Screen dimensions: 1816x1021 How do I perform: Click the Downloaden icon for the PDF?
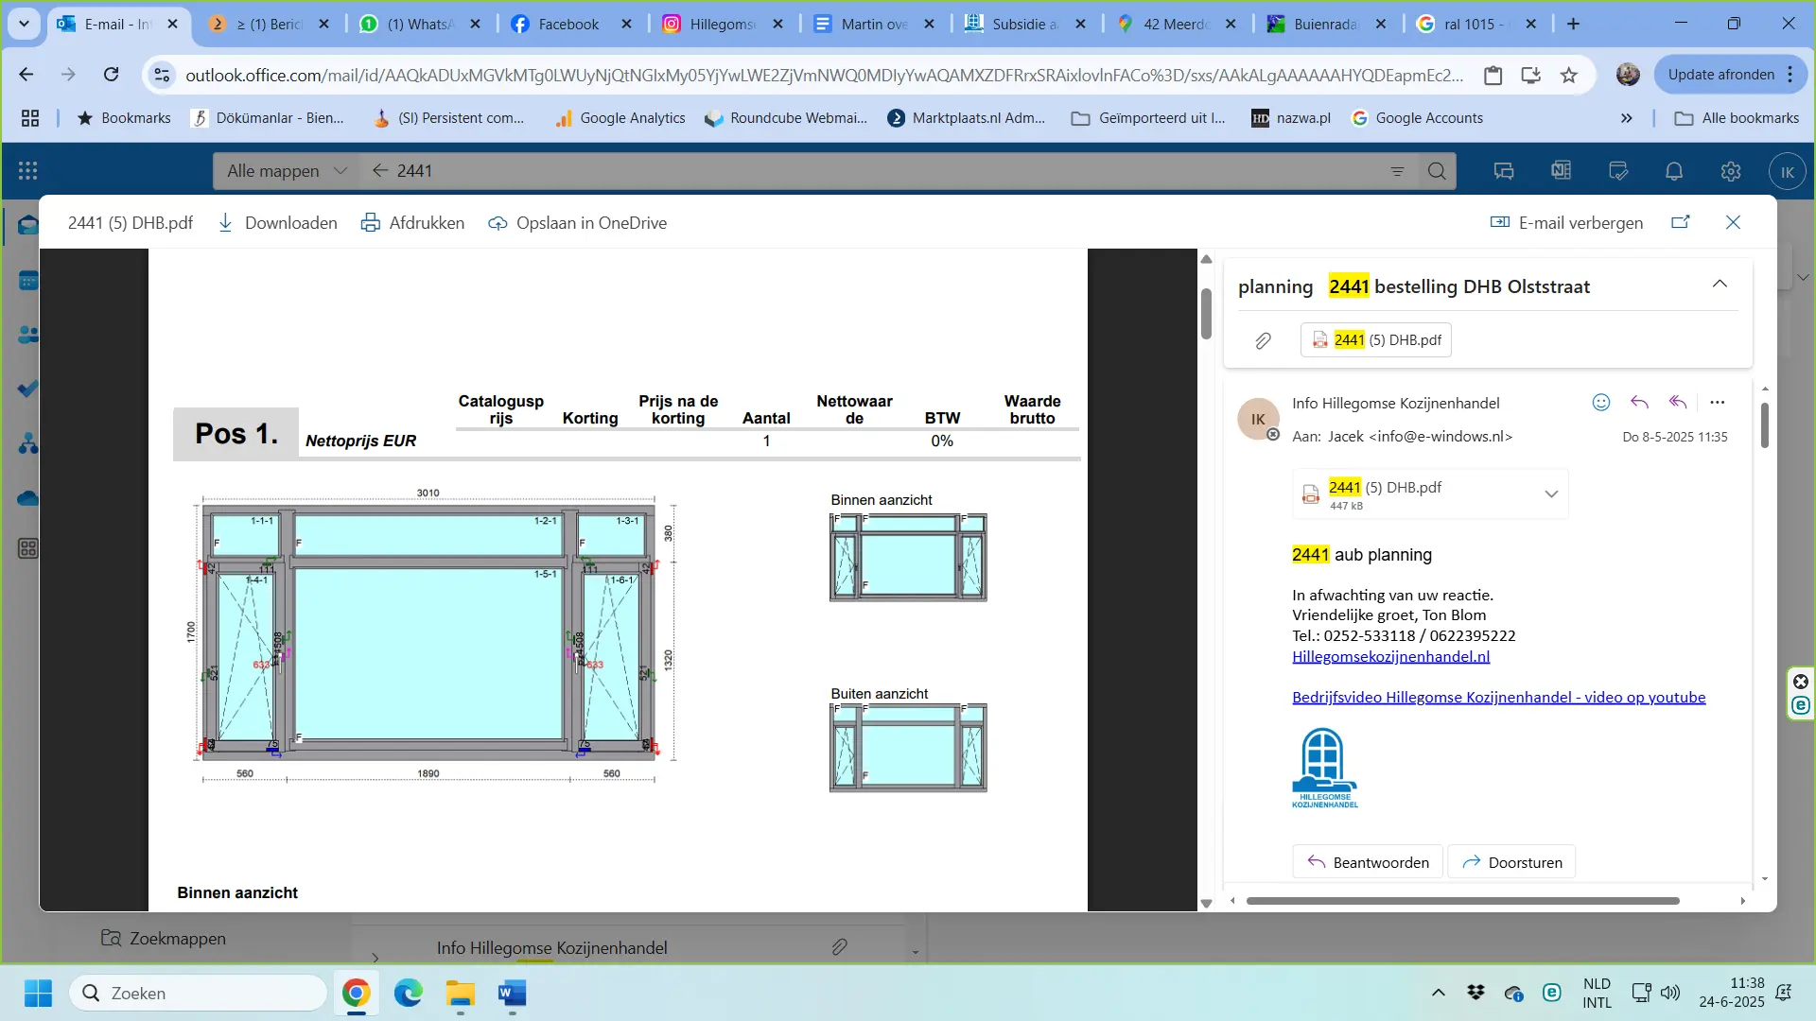click(x=226, y=223)
